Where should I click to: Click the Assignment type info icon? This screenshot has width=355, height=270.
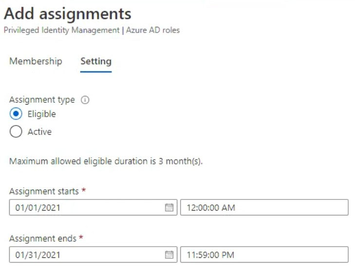85,100
